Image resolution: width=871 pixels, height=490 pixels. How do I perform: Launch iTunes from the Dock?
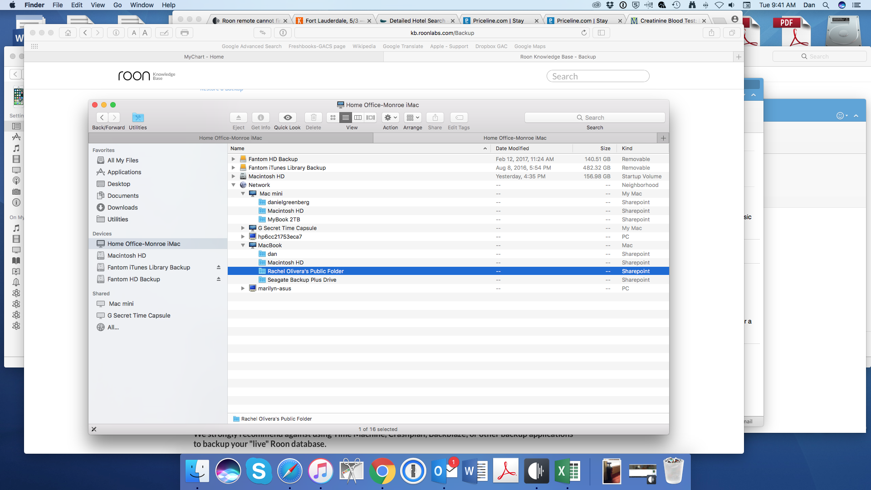[320, 471]
